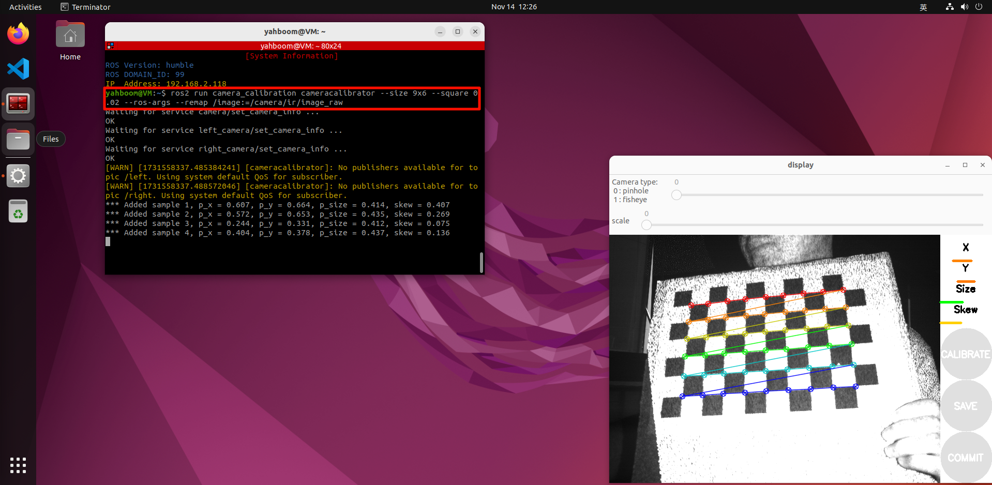Click the 'ROS DOMAIN_ID: 99' line
992x485 pixels.
point(145,74)
